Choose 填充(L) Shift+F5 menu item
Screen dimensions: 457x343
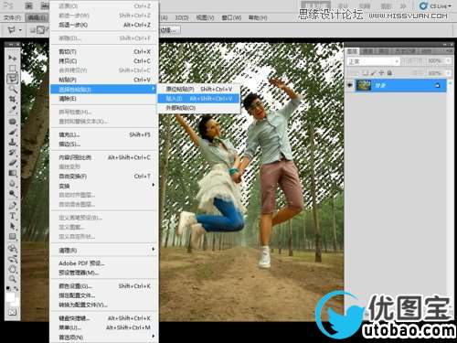tap(104, 134)
